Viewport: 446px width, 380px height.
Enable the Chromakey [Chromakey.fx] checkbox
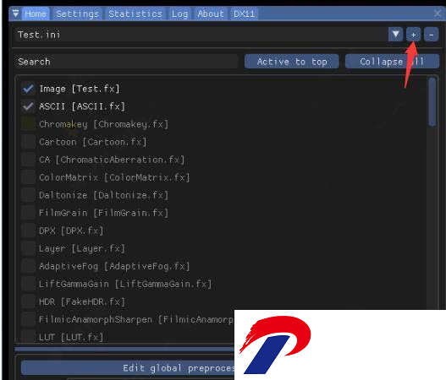(x=28, y=124)
